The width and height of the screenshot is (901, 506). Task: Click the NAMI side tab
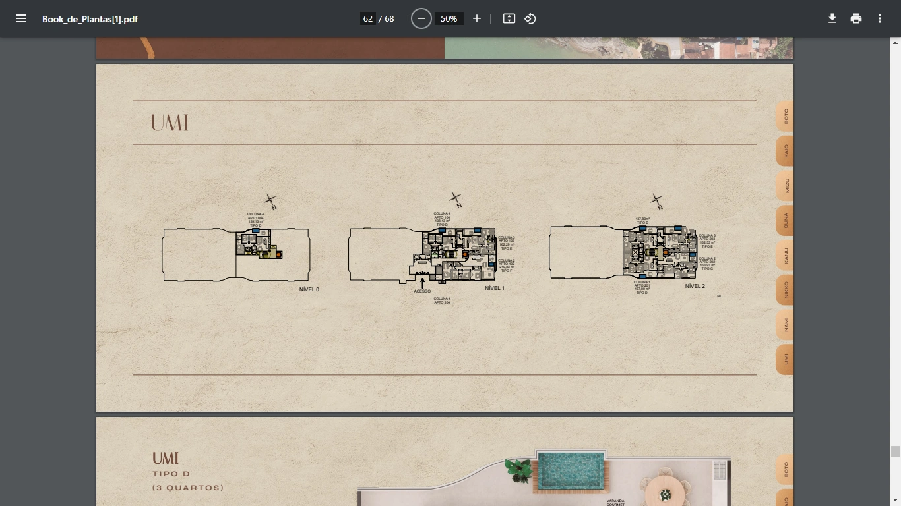coord(785,324)
